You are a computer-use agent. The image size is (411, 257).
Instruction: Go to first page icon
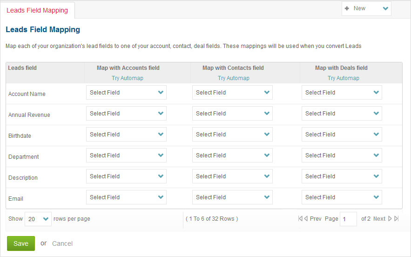300,218
